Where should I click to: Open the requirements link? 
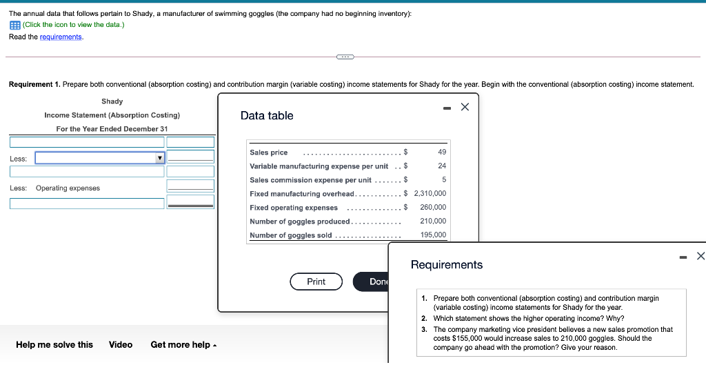coord(61,37)
